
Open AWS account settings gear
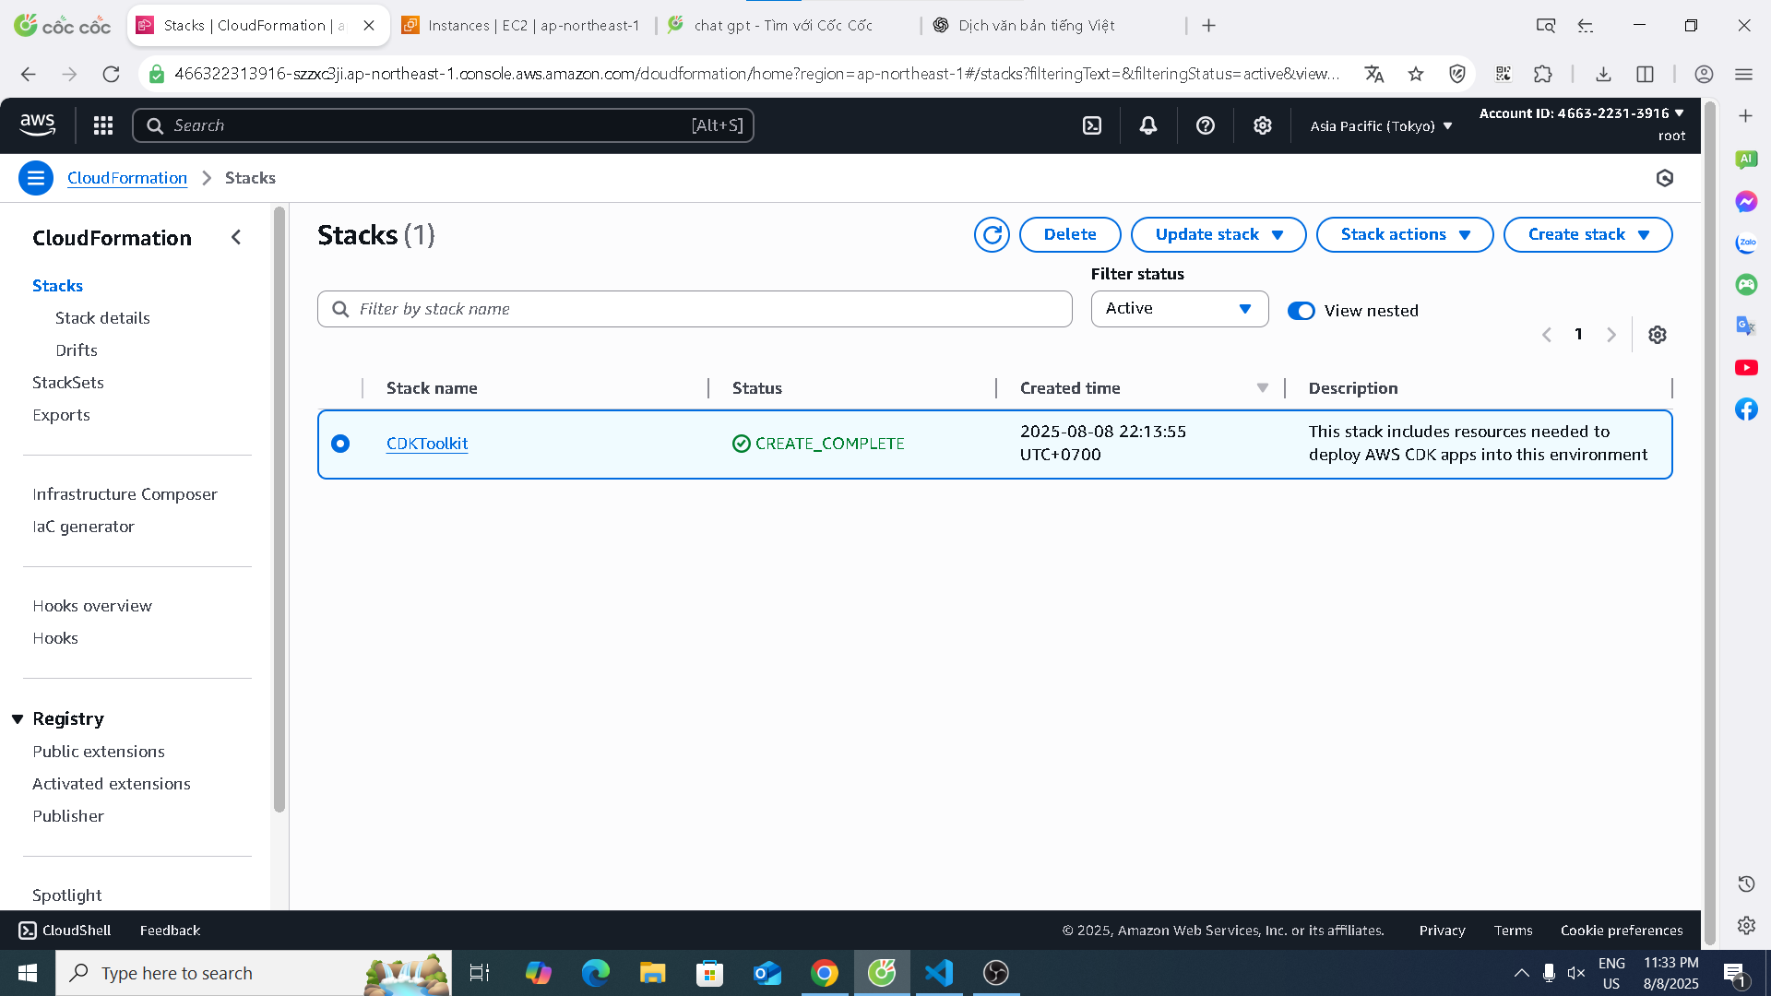[x=1263, y=125]
